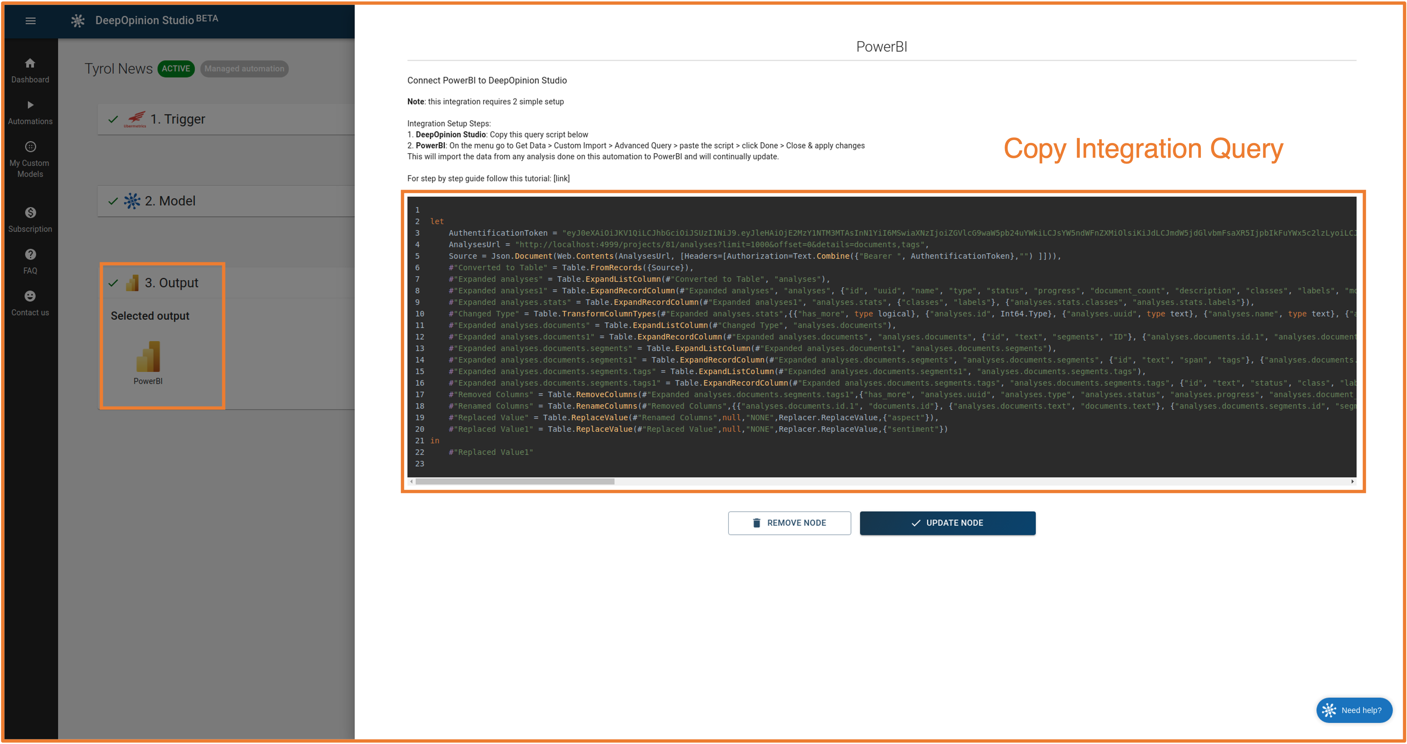The image size is (1407, 744).
Task: Click the trash icon on Remove Node
Action: pos(756,523)
